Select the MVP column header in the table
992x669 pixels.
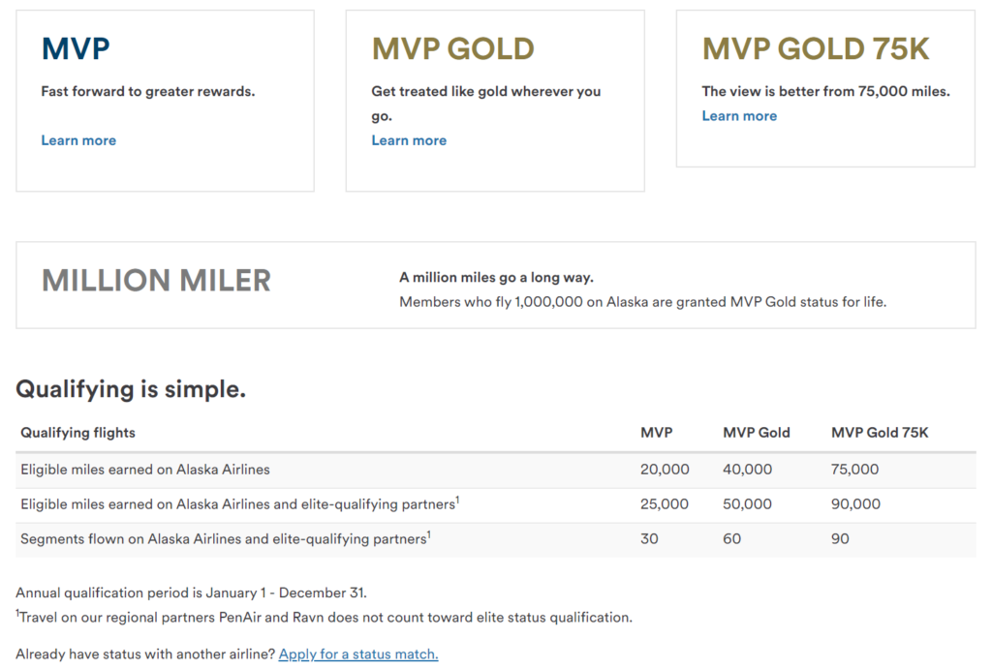pyautogui.click(x=656, y=433)
